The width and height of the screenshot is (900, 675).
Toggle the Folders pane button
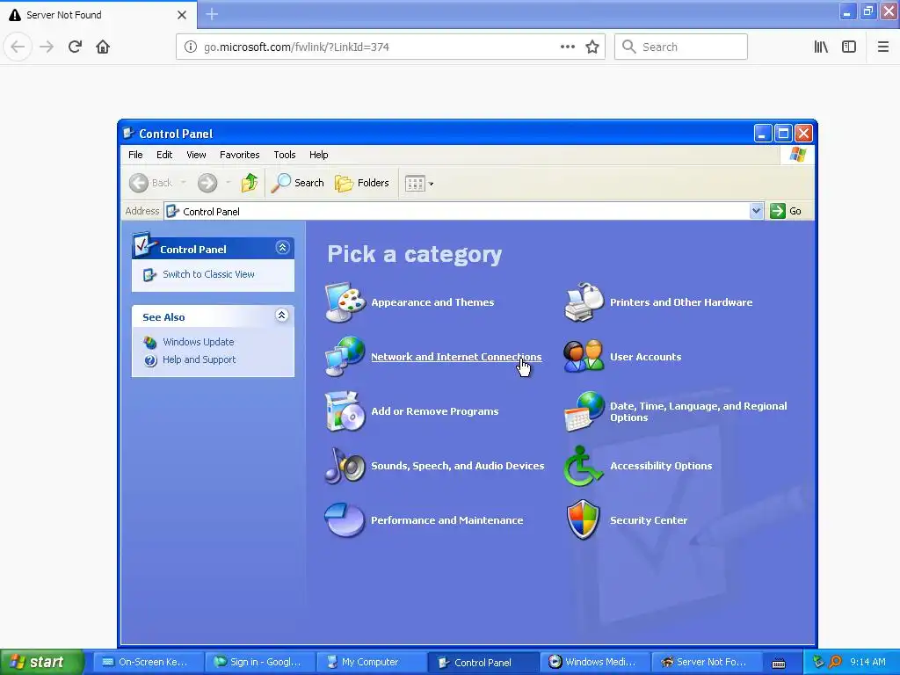coord(362,183)
